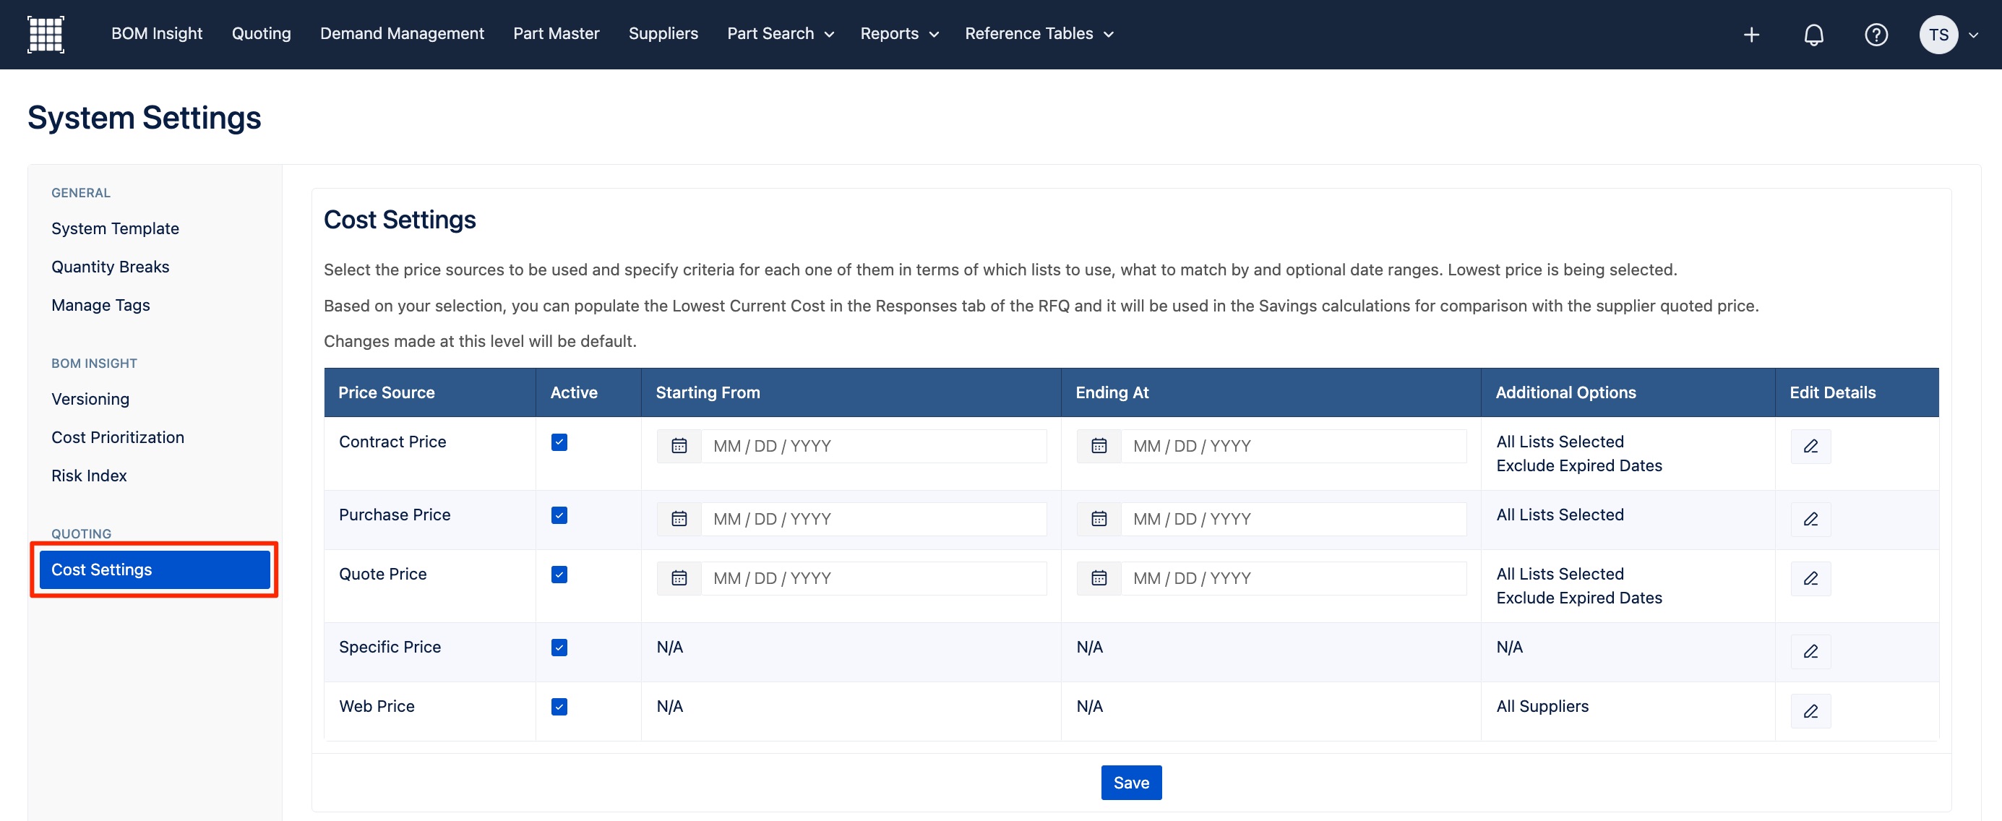Open Risk Index settings
This screenshot has width=2002, height=821.
coord(89,476)
